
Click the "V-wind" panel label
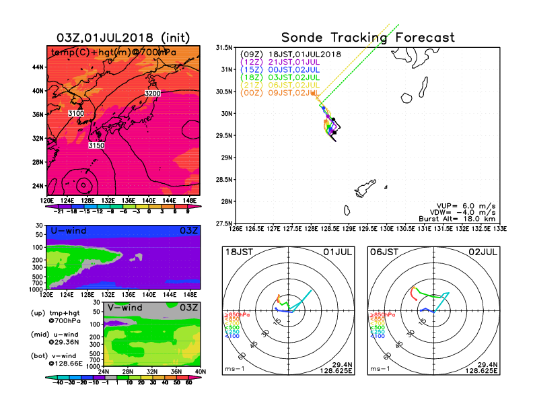pos(125,308)
